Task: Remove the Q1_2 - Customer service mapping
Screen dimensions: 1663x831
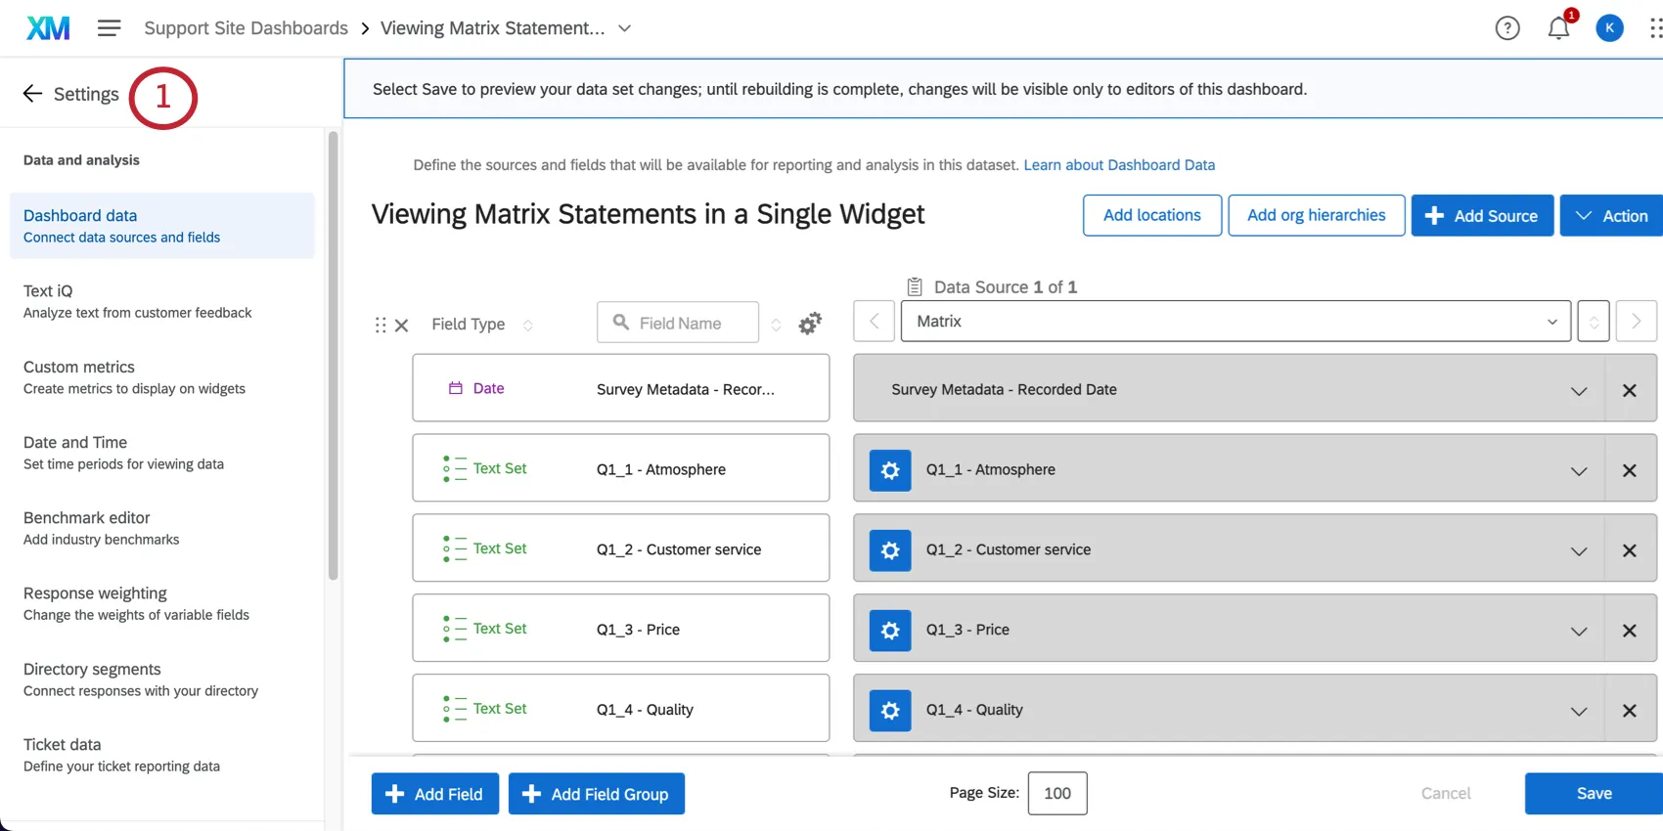Action: coord(1629,550)
